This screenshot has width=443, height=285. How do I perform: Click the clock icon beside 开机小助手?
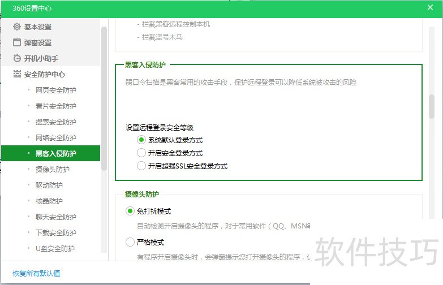[17, 58]
